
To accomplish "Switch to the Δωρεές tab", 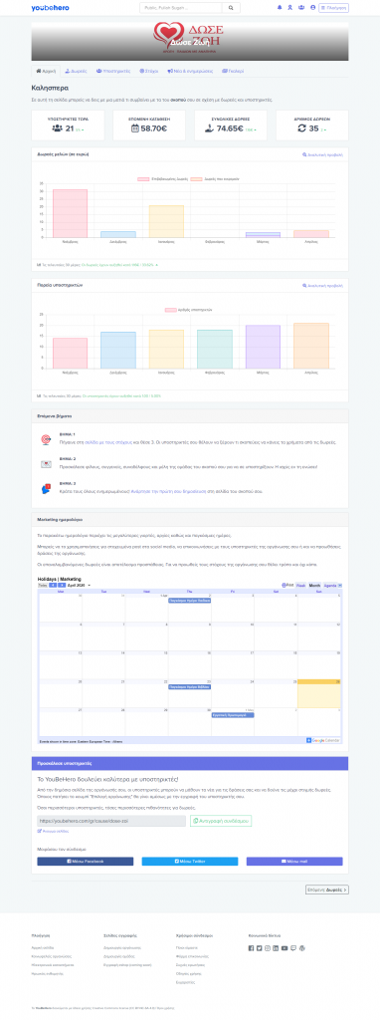I will tap(77, 71).
